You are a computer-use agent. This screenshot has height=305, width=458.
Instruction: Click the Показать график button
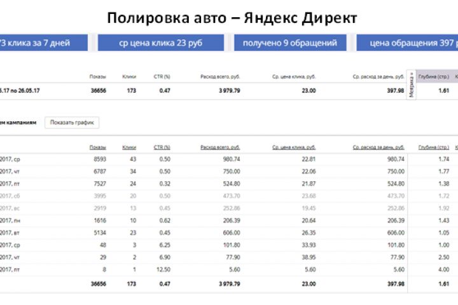71,123
